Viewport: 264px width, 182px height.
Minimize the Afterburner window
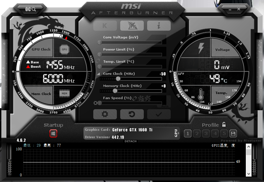click(230, 9)
